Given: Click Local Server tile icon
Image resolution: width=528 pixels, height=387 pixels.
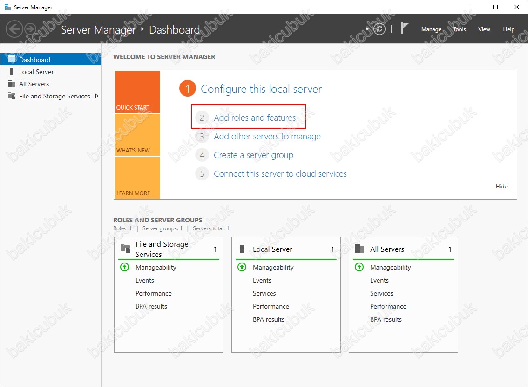Looking at the screenshot, I should click(x=242, y=249).
